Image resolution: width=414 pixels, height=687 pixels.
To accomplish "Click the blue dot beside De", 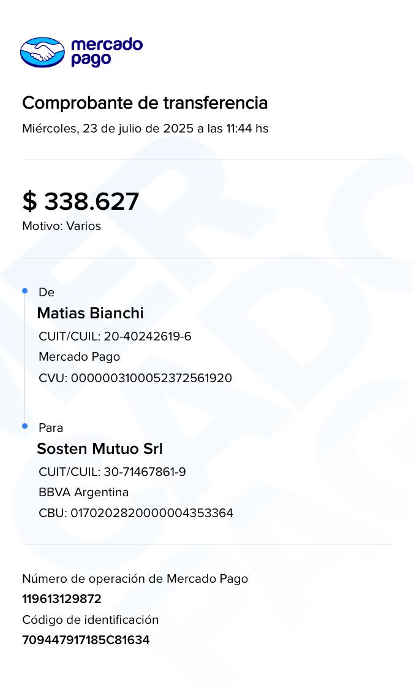I will (x=25, y=291).
